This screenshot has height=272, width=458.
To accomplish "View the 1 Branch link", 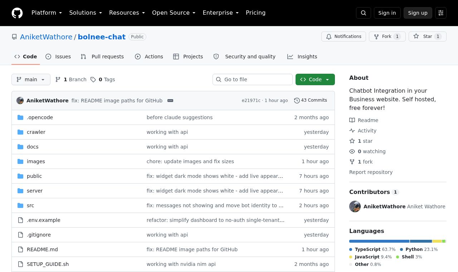I will click(x=71, y=79).
